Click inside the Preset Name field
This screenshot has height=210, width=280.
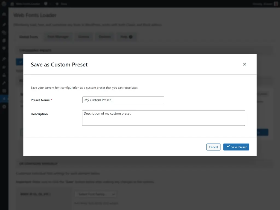pos(123,100)
